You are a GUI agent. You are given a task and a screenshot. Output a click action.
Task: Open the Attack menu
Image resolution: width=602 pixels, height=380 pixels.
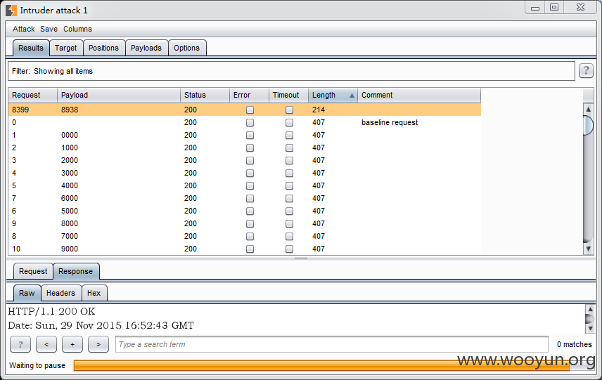point(23,29)
